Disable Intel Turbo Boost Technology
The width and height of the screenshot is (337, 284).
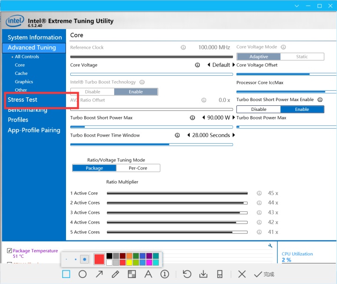[x=92, y=92]
